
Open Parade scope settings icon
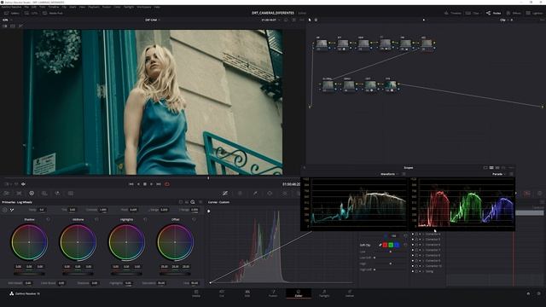click(511, 174)
